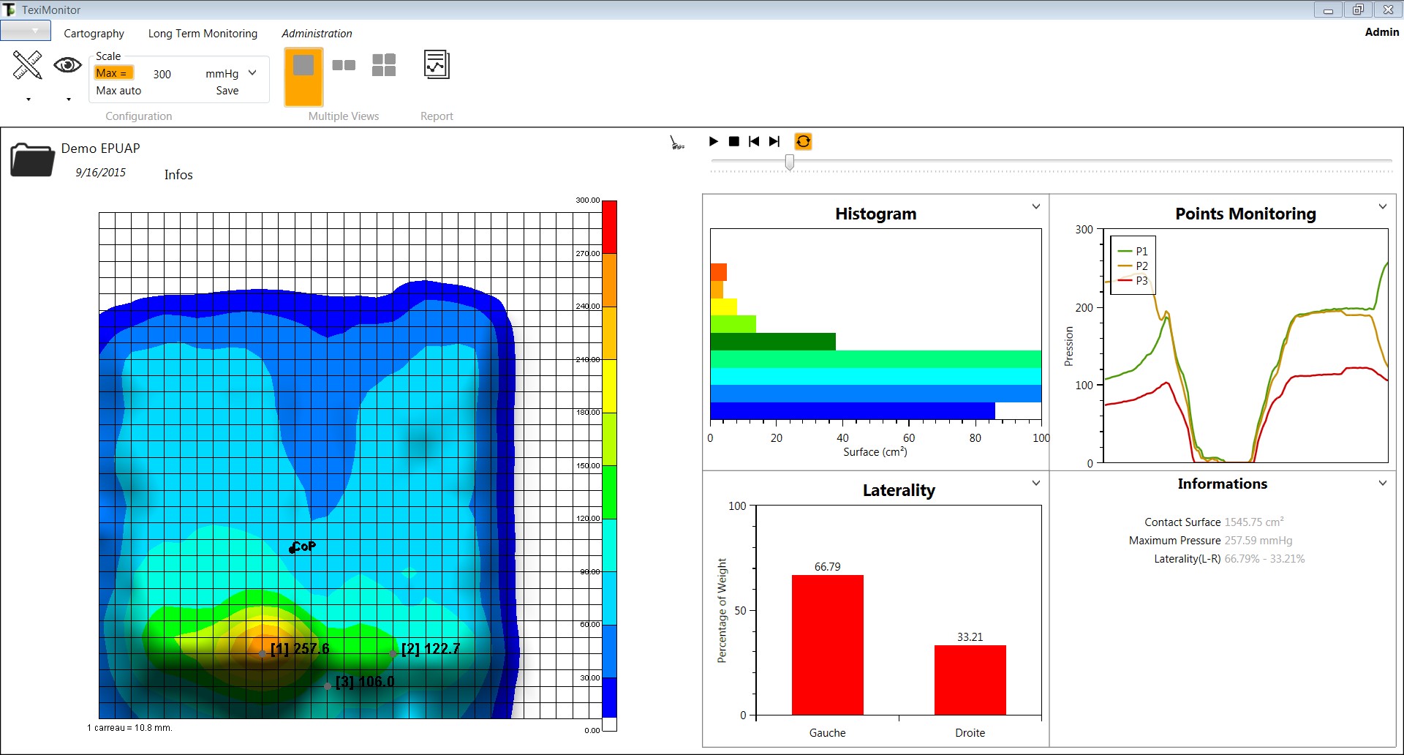Open the ruler and pencil tools icon
The width and height of the screenshot is (1404, 755).
coord(27,65)
